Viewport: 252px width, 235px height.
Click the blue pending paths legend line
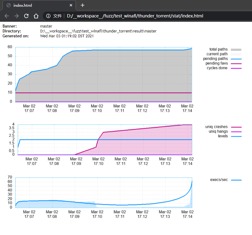(x=236, y=59)
